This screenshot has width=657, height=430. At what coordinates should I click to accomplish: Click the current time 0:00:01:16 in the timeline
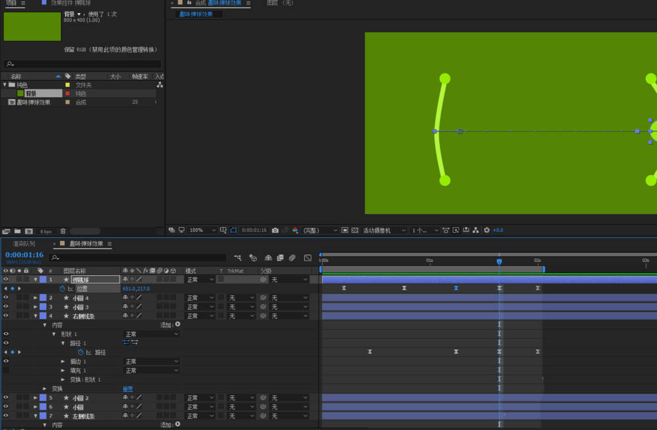[x=24, y=255]
